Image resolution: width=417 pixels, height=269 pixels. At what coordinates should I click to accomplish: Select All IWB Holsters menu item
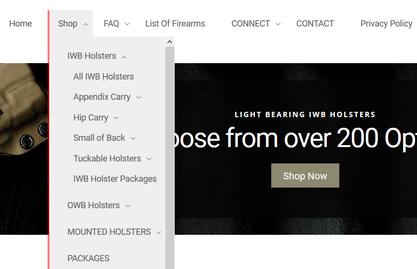[x=103, y=77]
